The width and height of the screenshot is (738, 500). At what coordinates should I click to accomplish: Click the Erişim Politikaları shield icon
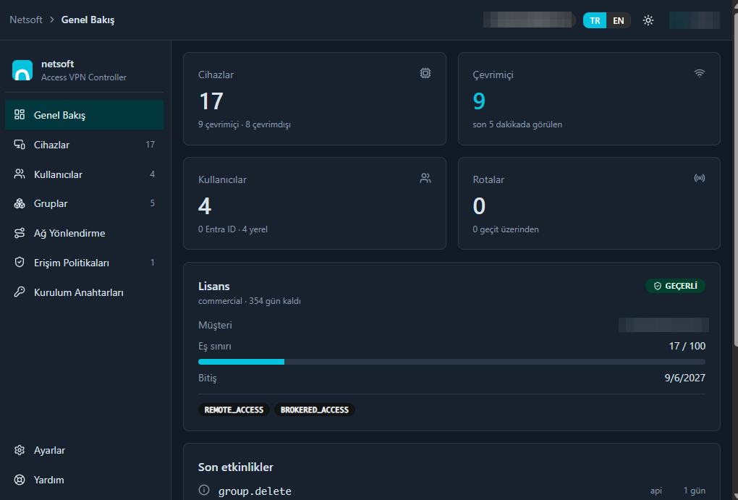[x=20, y=262]
